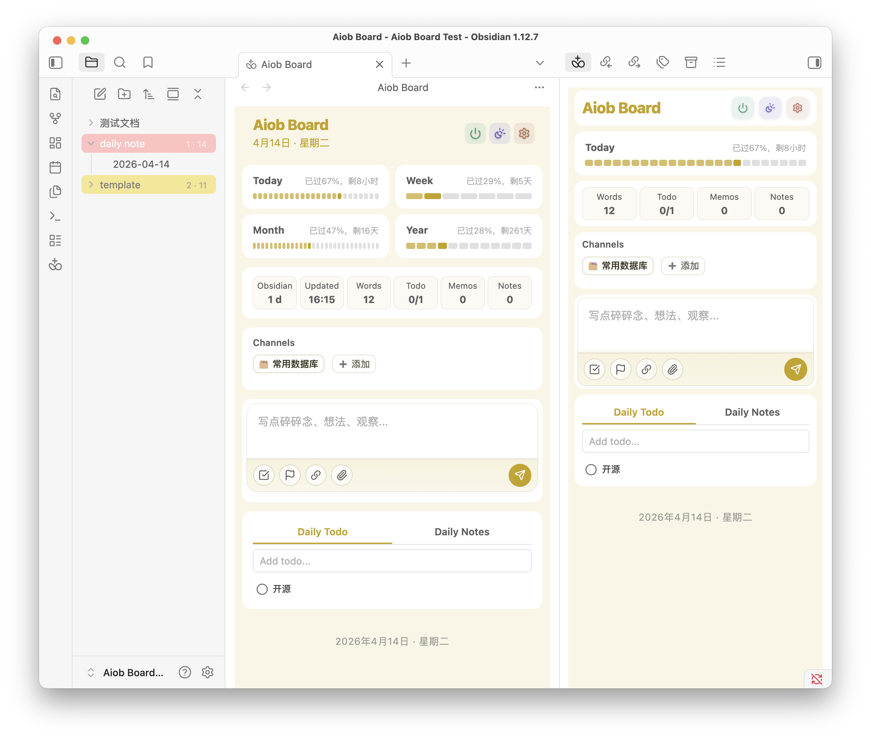Click the bookmark icon in sidebar header
Image resolution: width=871 pixels, height=740 pixels.
point(147,63)
